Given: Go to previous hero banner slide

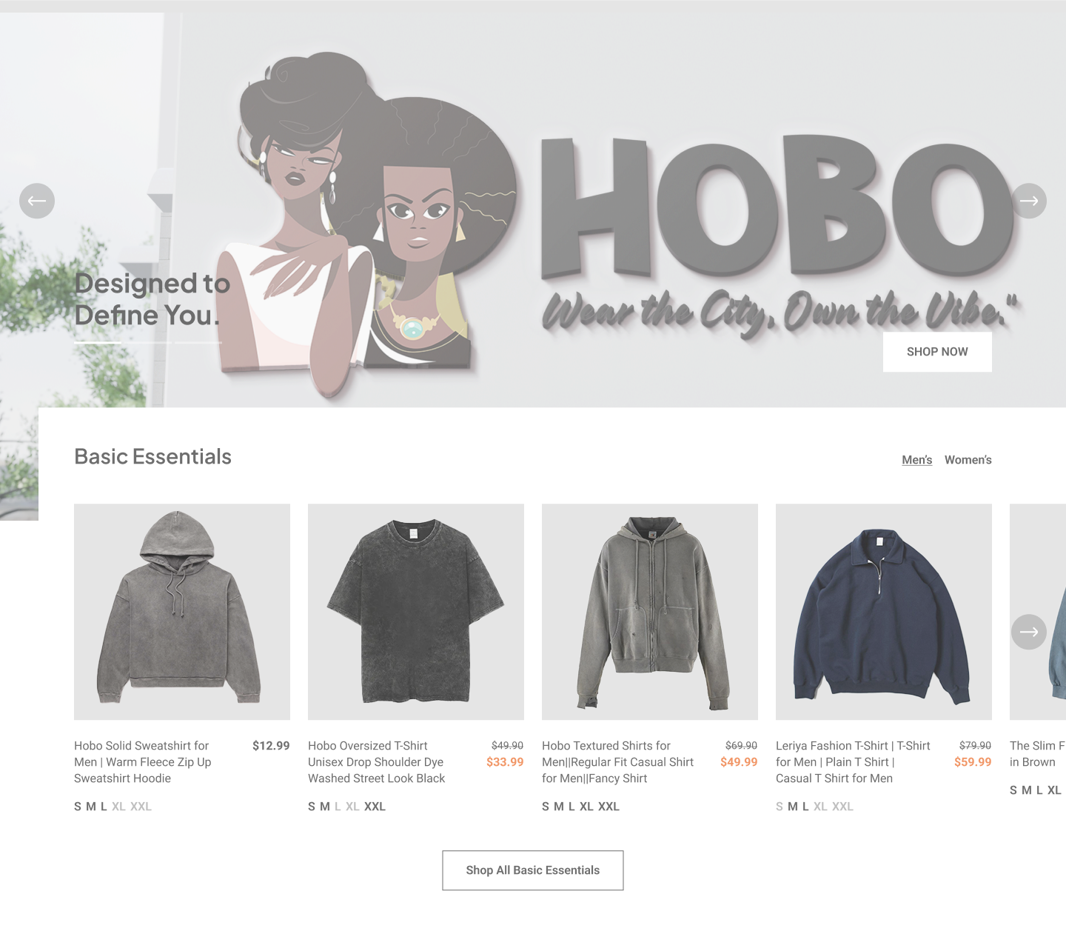Looking at the screenshot, I should (x=37, y=201).
